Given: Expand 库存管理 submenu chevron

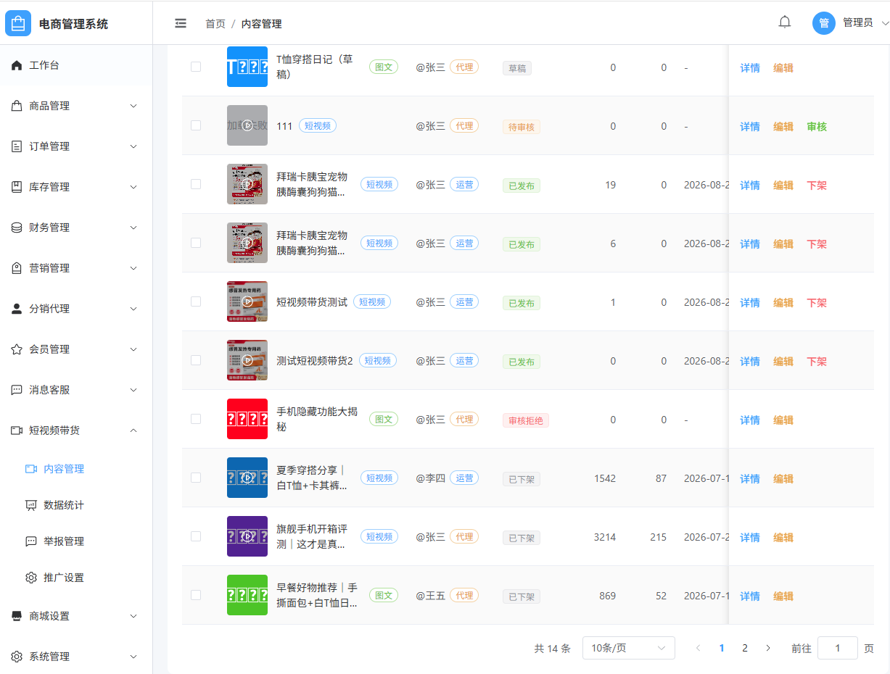Looking at the screenshot, I should [133, 187].
